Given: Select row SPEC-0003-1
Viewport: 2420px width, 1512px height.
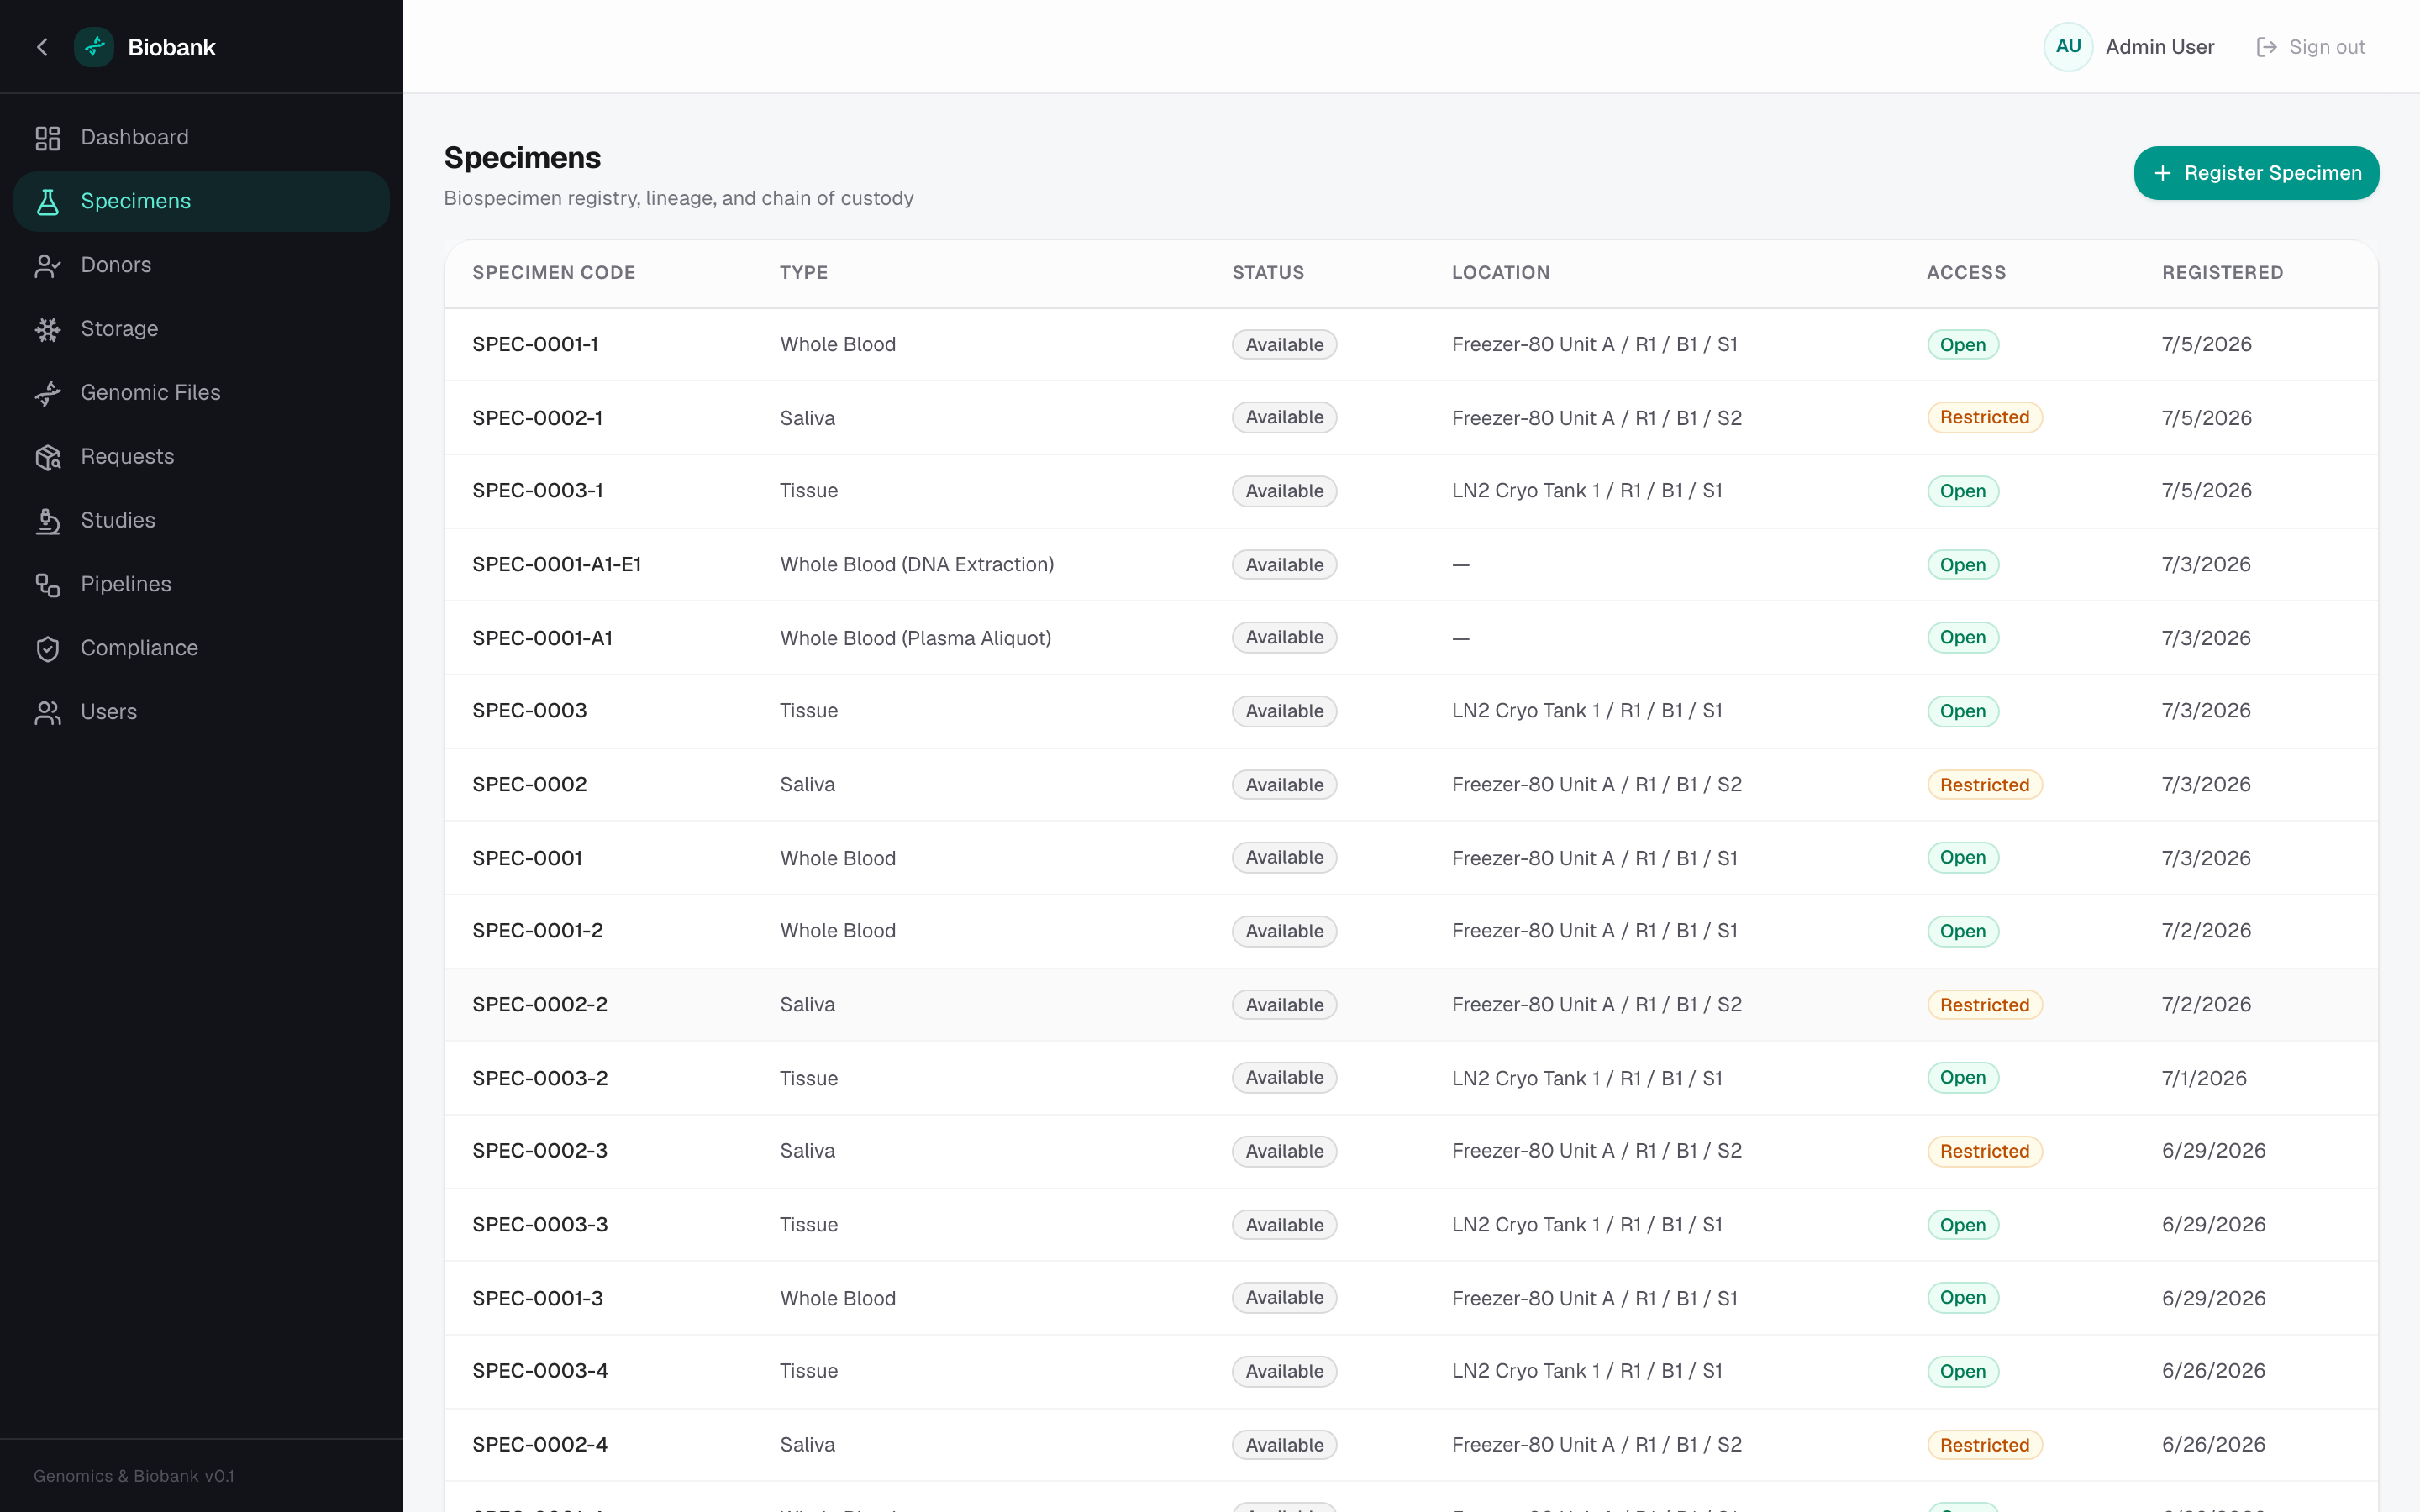Looking at the screenshot, I should [1411, 491].
